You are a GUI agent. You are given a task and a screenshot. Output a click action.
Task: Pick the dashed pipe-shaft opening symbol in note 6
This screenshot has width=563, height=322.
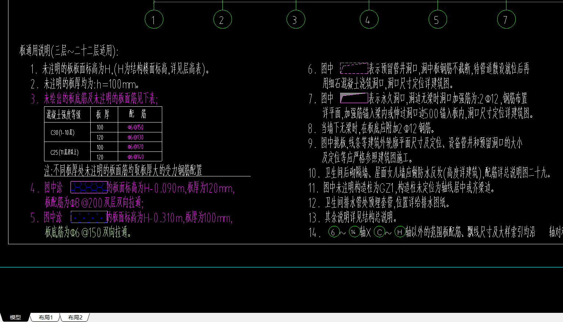point(354,68)
